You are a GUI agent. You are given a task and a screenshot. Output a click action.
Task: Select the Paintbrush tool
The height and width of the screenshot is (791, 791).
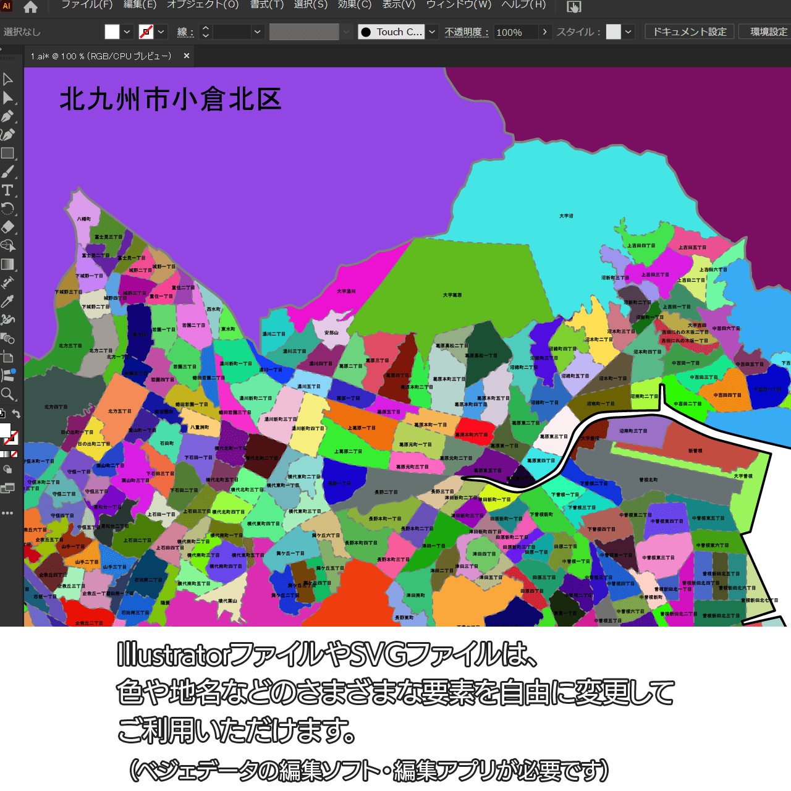(x=8, y=171)
